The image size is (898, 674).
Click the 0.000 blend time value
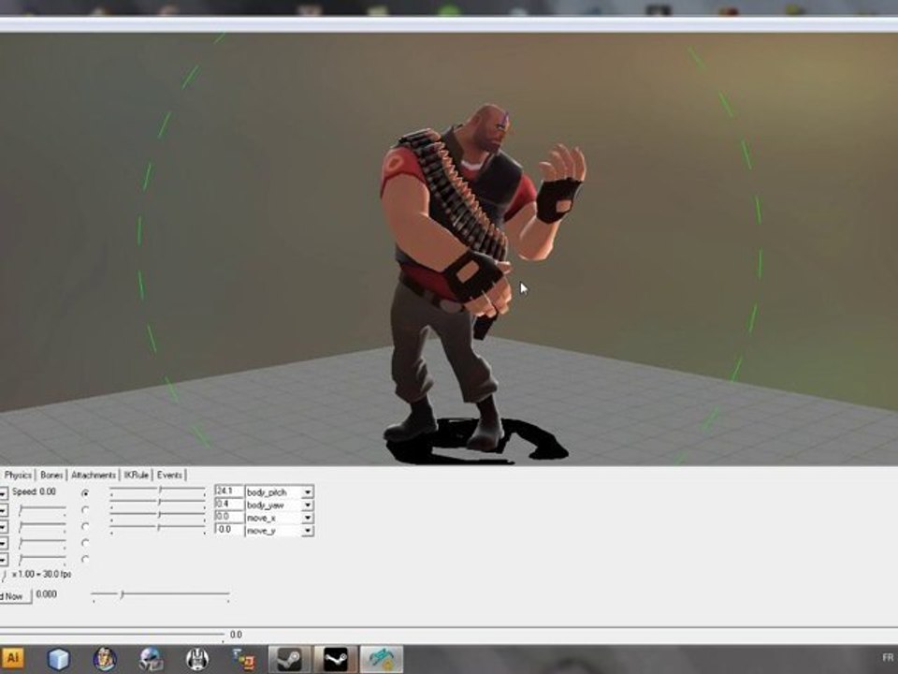click(47, 594)
